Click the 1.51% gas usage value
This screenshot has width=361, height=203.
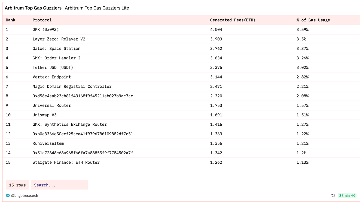pos(302,115)
